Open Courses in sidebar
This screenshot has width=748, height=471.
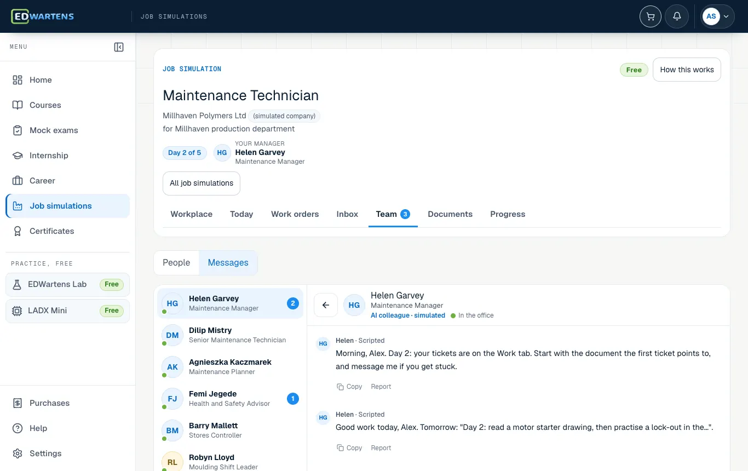click(68, 105)
